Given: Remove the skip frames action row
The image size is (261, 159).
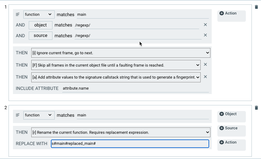Looking at the screenshot, I should [205, 65].
